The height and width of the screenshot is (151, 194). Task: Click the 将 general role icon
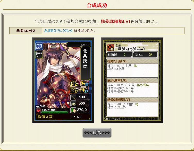click(x=111, y=47)
